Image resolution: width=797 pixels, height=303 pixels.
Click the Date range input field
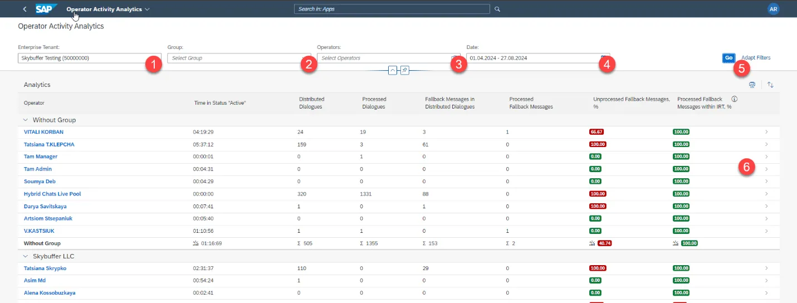tap(538, 58)
